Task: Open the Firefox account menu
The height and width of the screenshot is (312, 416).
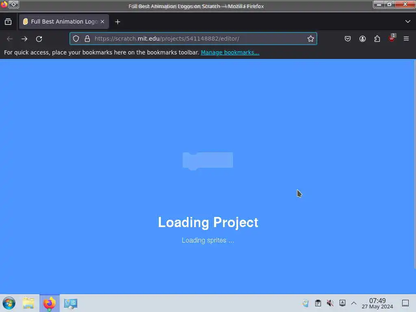Action: click(x=362, y=39)
